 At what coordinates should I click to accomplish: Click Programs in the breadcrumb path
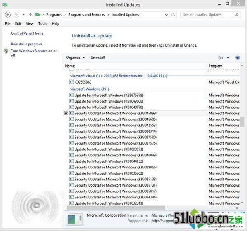click(54, 15)
